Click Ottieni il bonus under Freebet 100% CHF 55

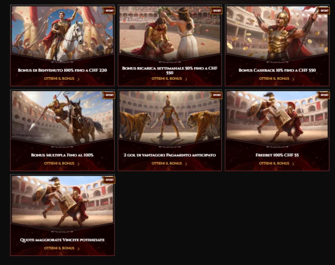[274, 163]
